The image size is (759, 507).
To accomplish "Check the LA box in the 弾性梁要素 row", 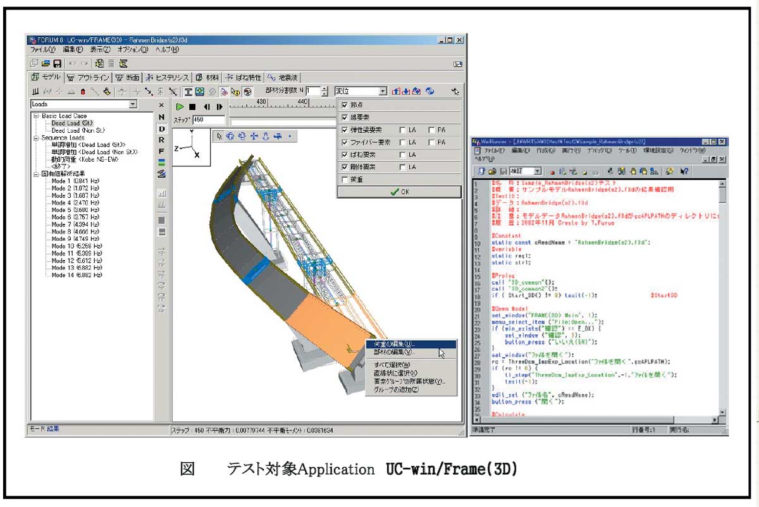I will tap(402, 130).
